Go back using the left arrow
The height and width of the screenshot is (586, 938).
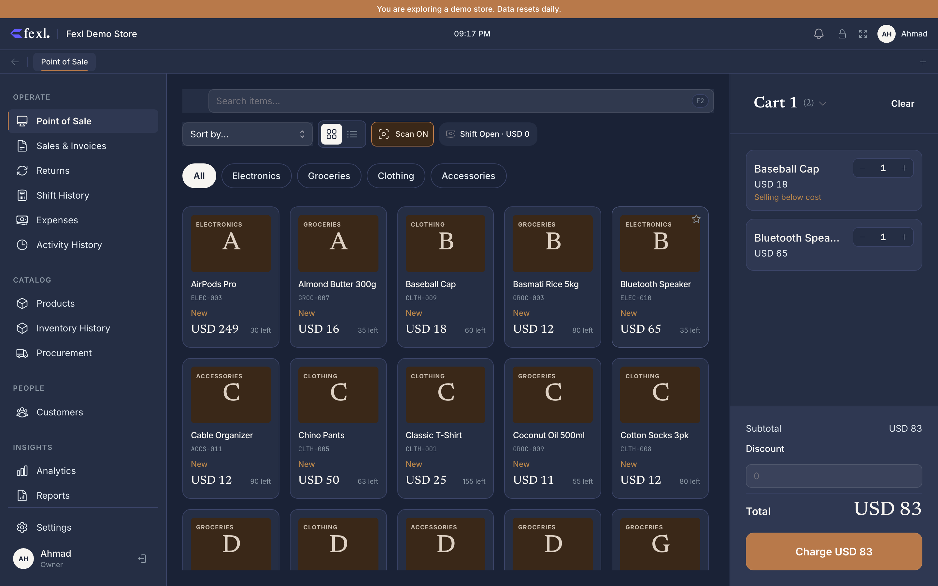(15, 62)
